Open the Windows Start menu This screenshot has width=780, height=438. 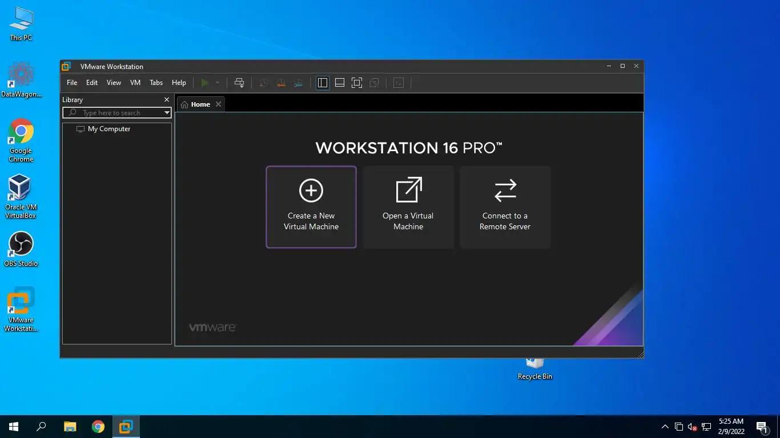click(14, 427)
